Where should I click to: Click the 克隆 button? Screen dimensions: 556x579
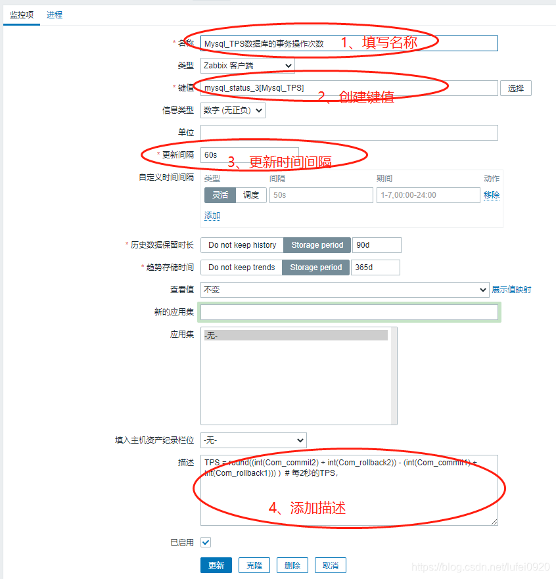click(x=254, y=565)
